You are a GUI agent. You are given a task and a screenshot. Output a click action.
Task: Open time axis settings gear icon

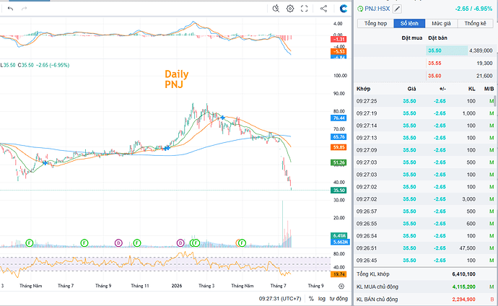coord(341,286)
